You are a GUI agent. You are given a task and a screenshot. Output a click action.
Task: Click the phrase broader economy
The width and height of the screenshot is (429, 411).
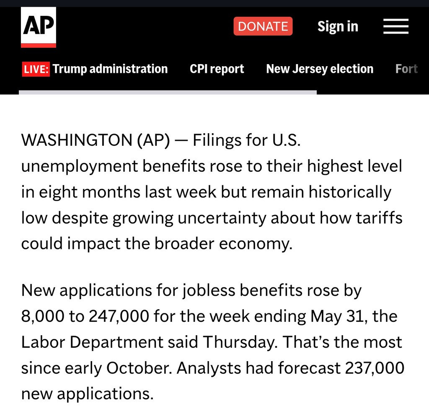click(x=223, y=244)
